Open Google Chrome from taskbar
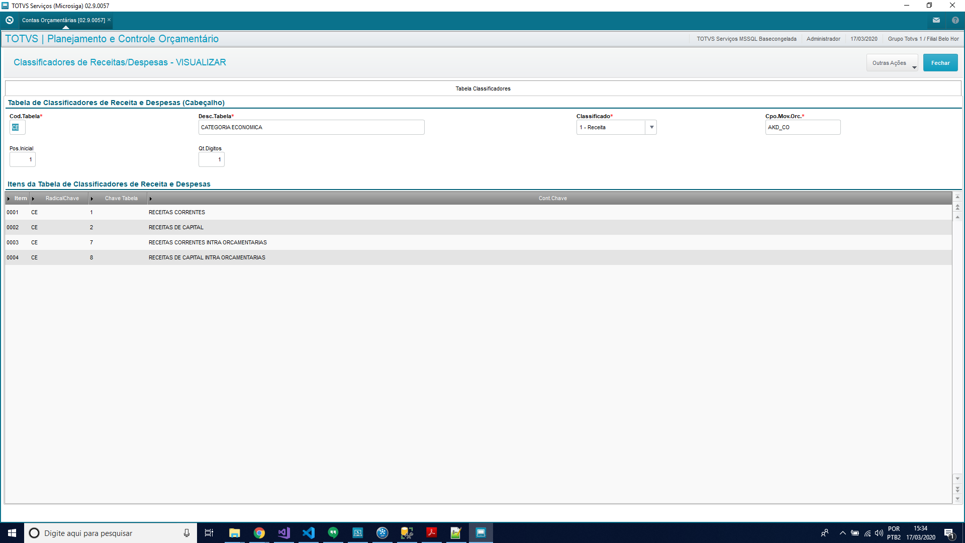This screenshot has height=543, width=965. coord(259,533)
